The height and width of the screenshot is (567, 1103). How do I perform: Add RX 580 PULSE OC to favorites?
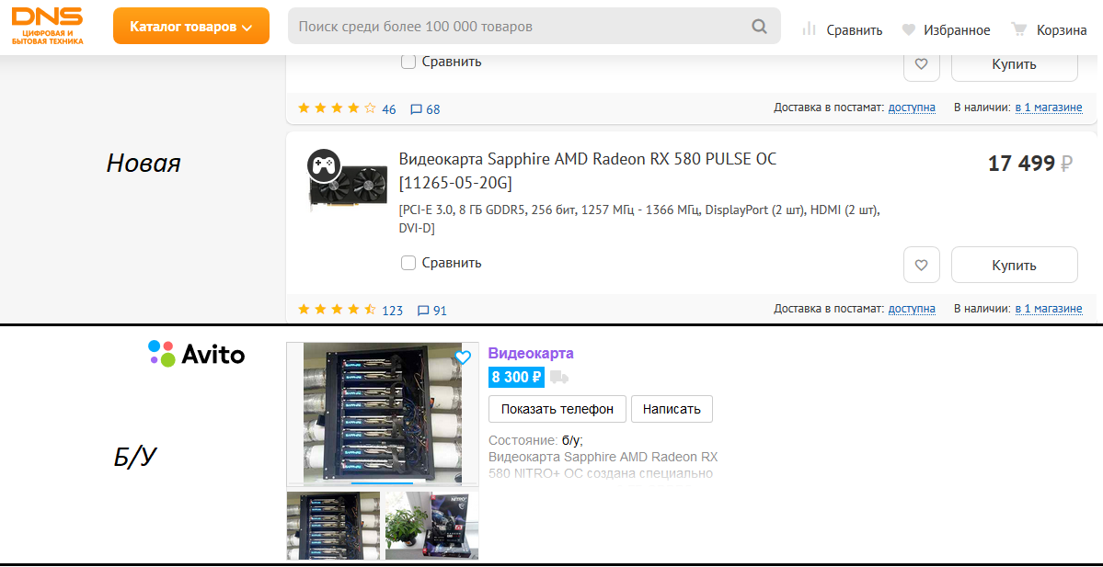[922, 265]
